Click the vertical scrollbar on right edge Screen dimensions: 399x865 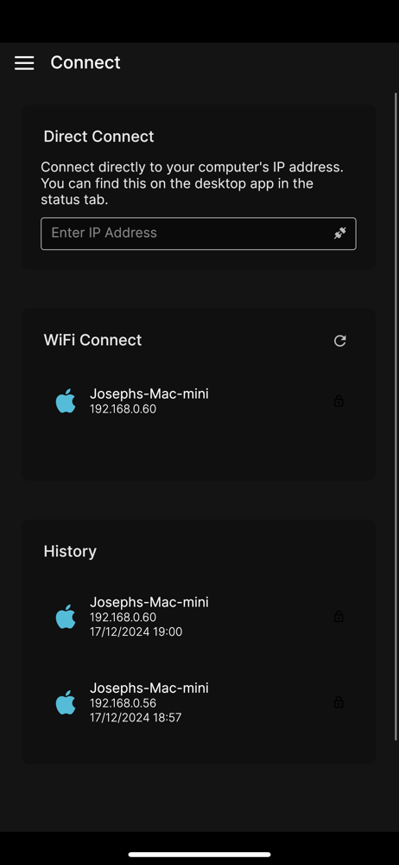pyautogui.click(x=396, y=417)
